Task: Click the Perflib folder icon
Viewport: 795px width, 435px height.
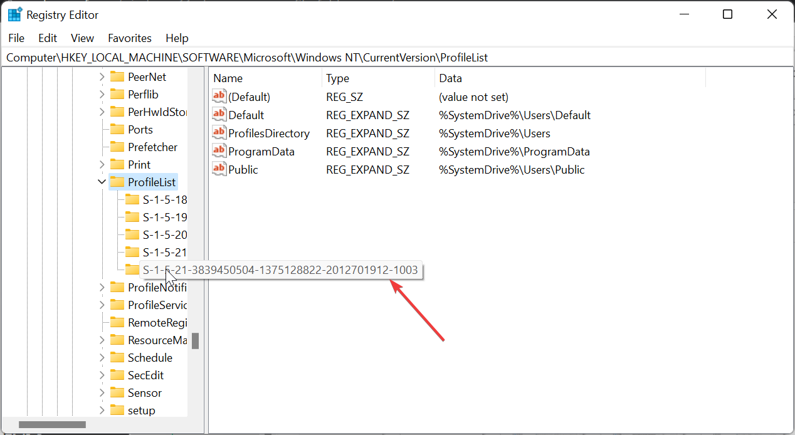Action: (x=117, y=94)
